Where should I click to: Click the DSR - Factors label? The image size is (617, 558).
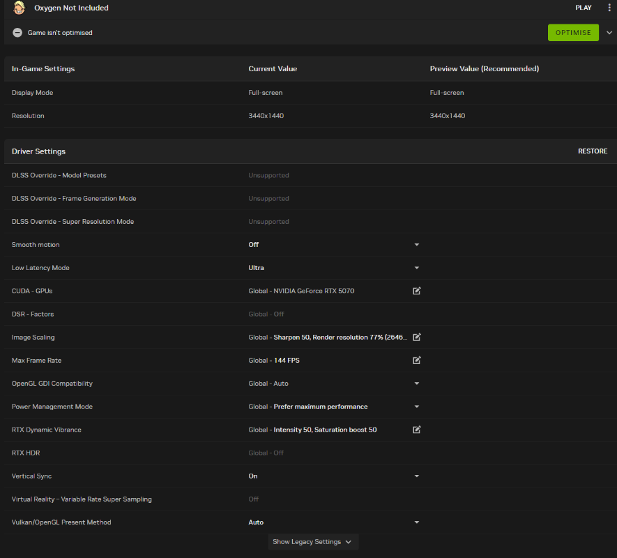point(33,315)
